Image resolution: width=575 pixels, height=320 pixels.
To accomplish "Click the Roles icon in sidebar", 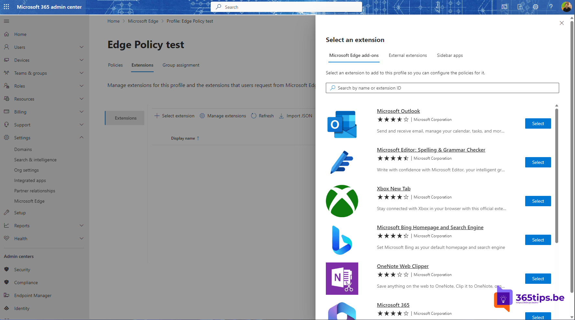I will tap(6, 86).
